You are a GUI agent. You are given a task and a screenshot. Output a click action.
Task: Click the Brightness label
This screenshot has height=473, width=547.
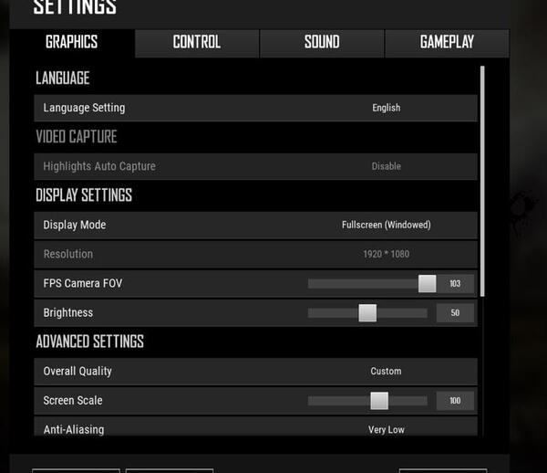click(x=68, y=312)
